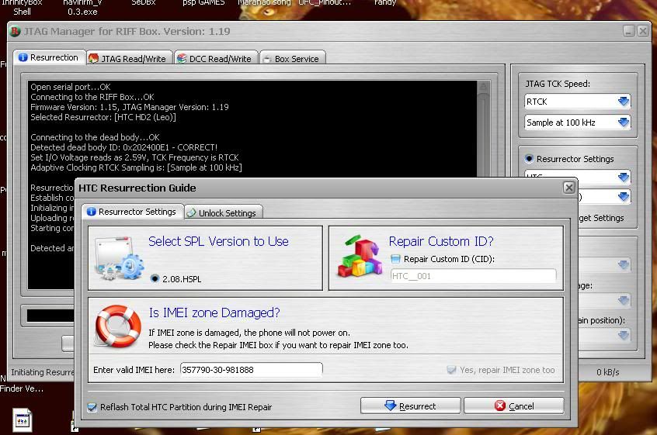Click the JTAG TCK Speed label
This screenshot has height=435, width=657.
click(558, 84)
